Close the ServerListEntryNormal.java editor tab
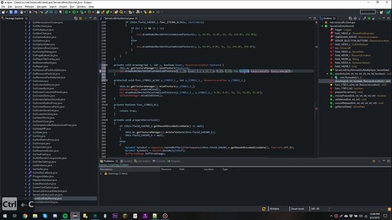Image resolution: width=392 pixels, height=220 pixels. pos(137,18)
